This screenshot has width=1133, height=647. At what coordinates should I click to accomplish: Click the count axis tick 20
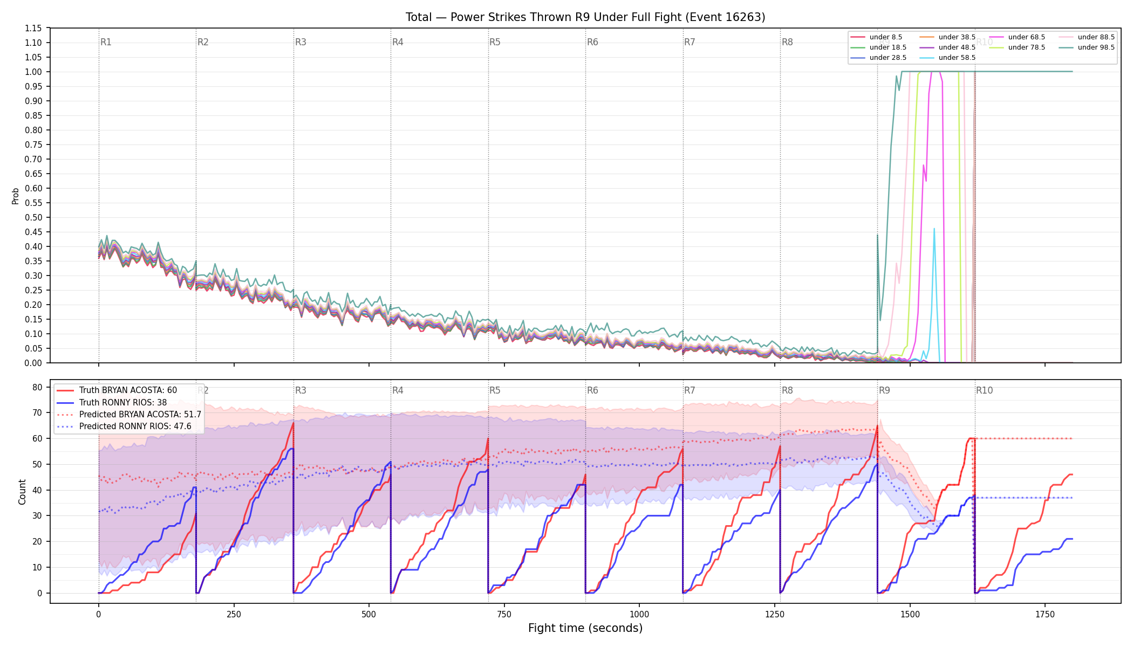(x=37, y=541)
